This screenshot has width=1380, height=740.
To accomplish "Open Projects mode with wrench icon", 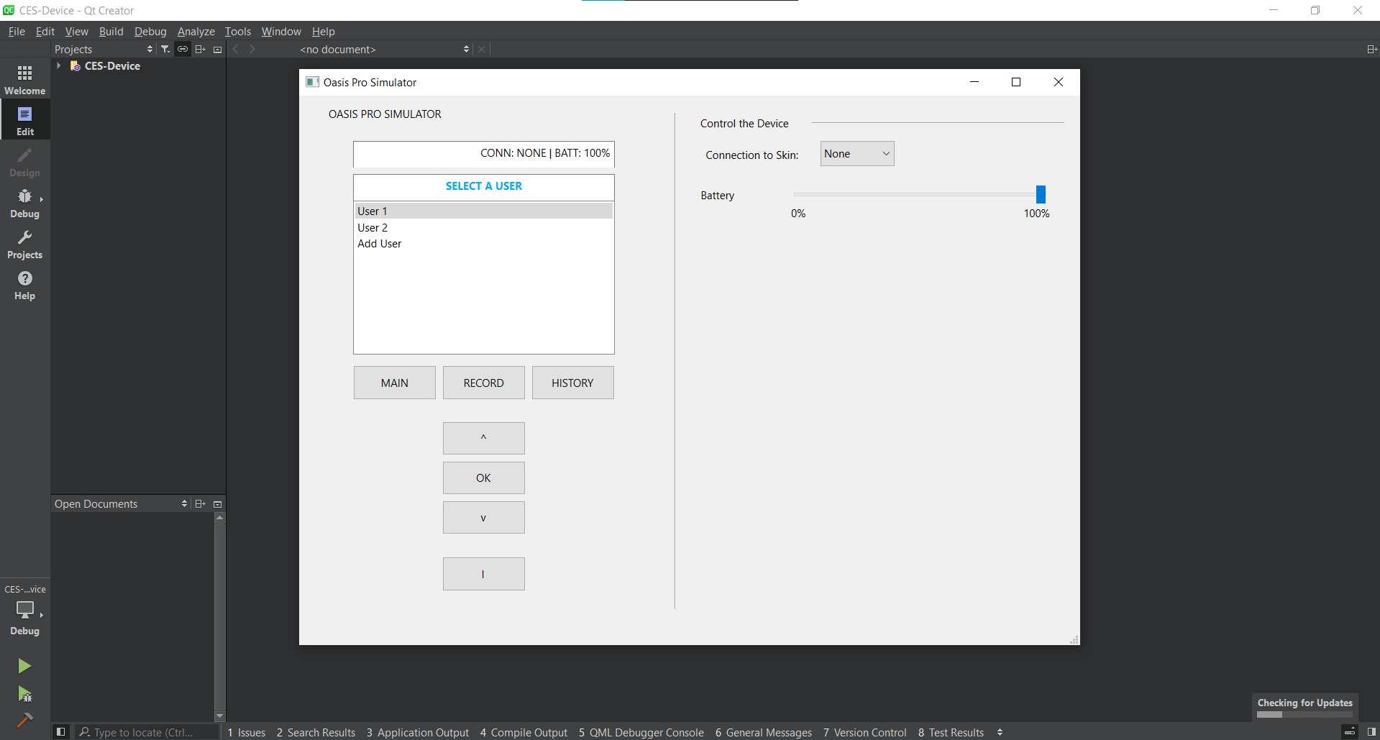I will pyautogui.click(x=25, y=243).
